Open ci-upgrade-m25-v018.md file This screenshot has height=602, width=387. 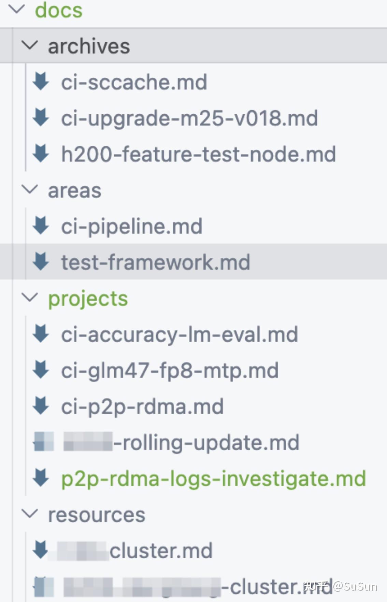click(189, 118)
